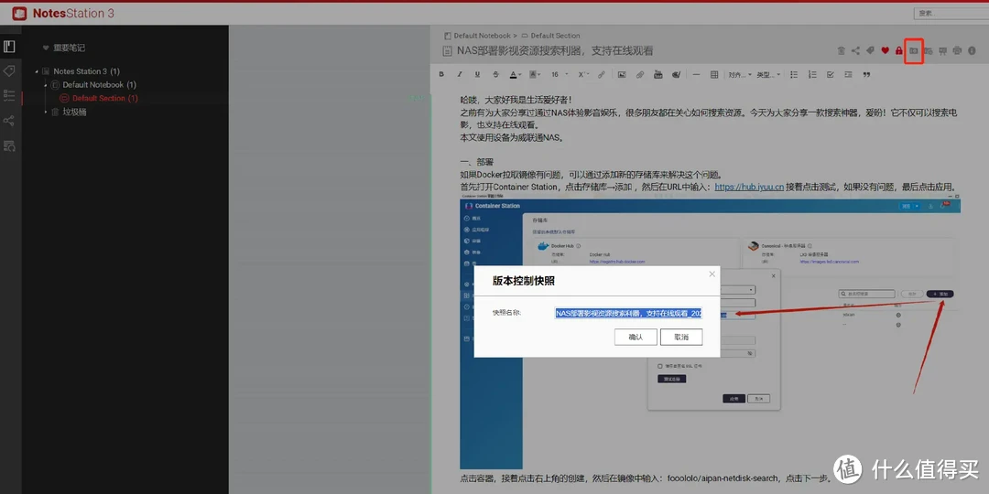The width and height of the screenshot is (989, 494).
Task: Insert a table
Action: coord(714,74)
